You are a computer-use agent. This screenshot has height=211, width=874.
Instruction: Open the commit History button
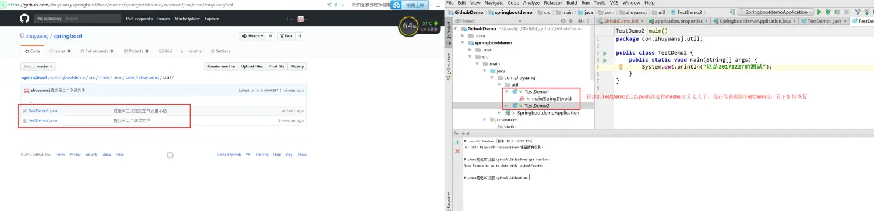(x=297, y=66)
